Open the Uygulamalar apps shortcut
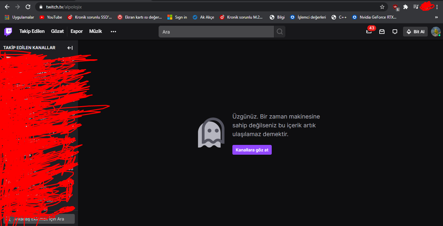The image size is (443, 226). click(20, 17)
